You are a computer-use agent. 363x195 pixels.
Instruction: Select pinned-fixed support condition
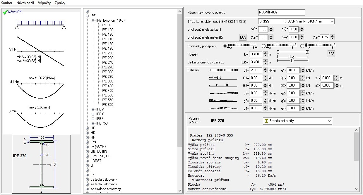point(263,46)
